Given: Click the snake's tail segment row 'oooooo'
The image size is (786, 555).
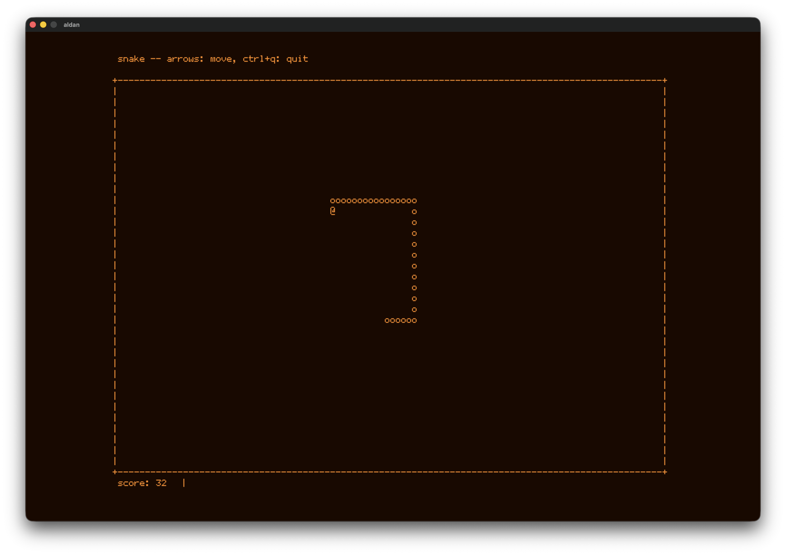Looking at the screenshot, I should (401, 321).
